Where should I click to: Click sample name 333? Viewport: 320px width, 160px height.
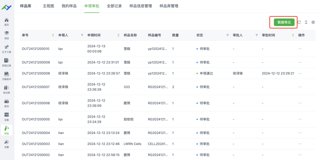coord(127,87)
